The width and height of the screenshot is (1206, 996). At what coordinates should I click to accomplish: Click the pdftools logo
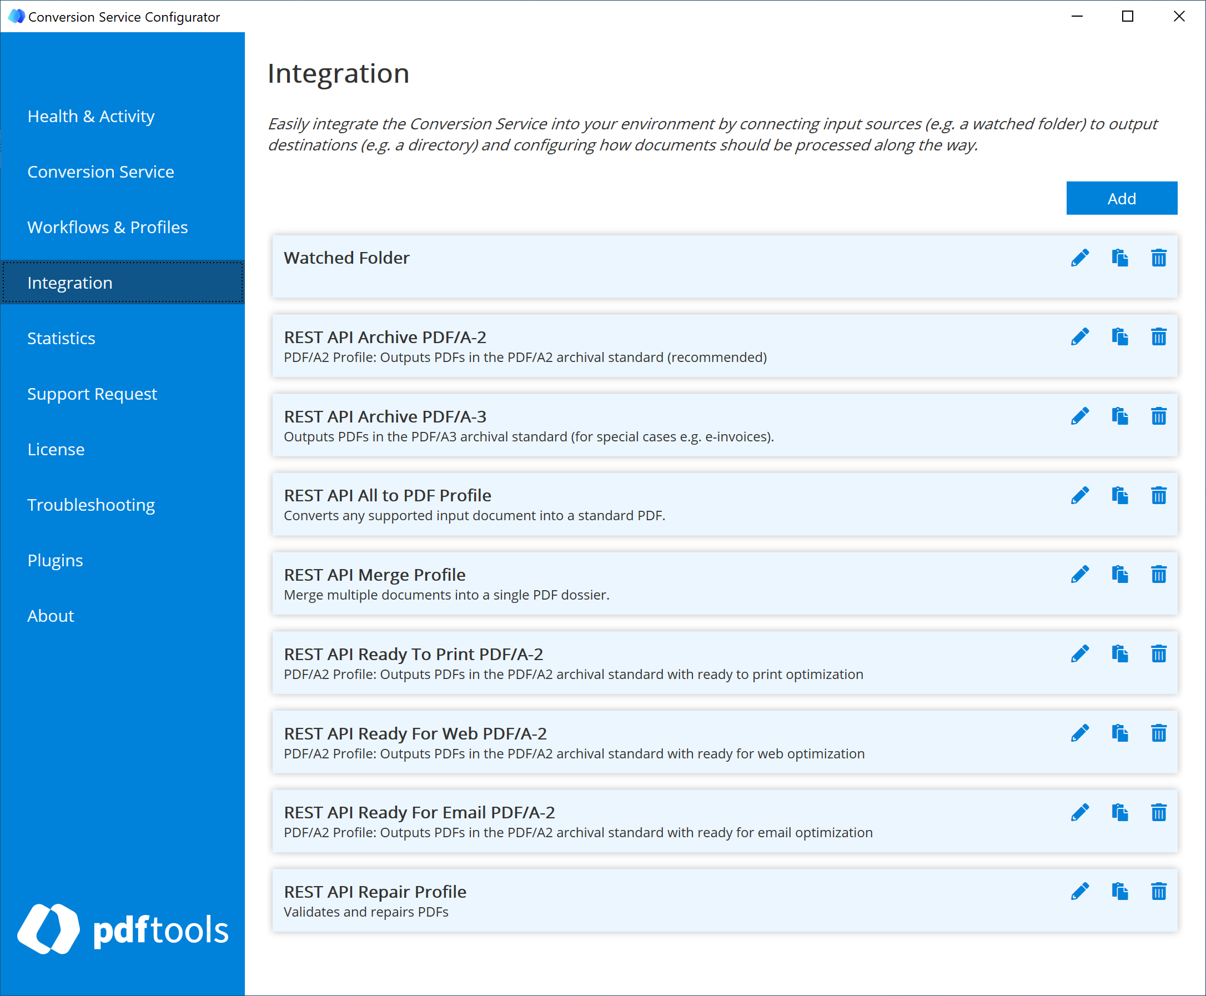pos(123,929)
